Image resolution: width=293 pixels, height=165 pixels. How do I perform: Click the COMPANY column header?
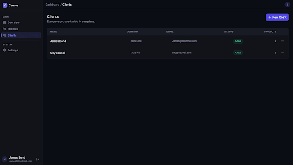click(x=132, y=31)
